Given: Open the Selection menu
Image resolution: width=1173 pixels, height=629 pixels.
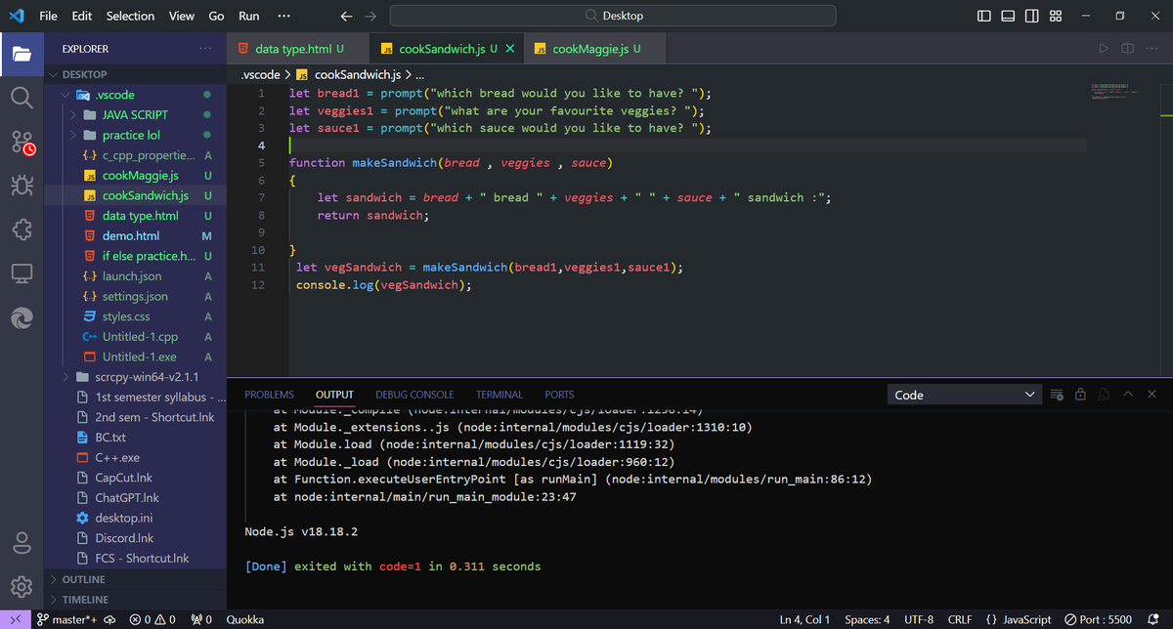Looking at the screenshot, I should point(130,16).
